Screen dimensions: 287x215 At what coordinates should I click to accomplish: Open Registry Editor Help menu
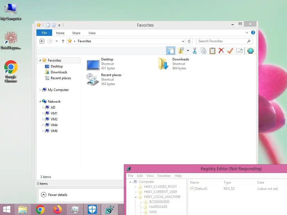178,176
